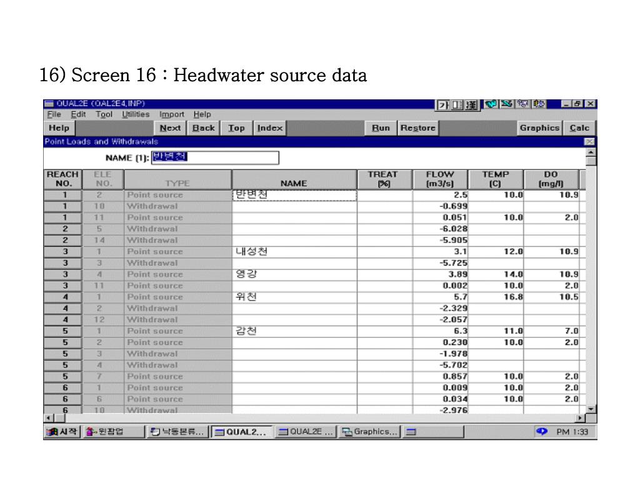This screenshot has height=480, width=640.
Task: Click the flow value -0.699
Action: (x=453, y=206)
